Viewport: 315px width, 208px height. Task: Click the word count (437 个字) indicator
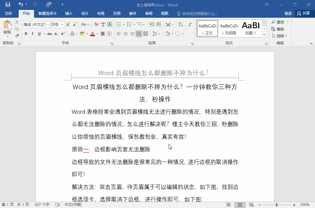[x=42, y=204]
